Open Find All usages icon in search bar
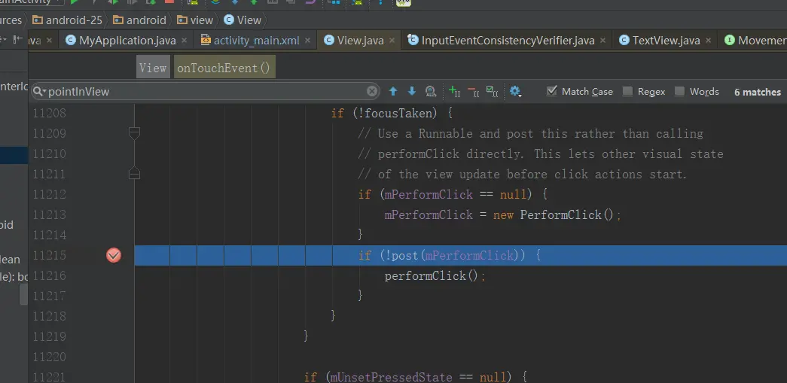Image resolution: width=787 pixels, height=383 pixels. point(430,91)
